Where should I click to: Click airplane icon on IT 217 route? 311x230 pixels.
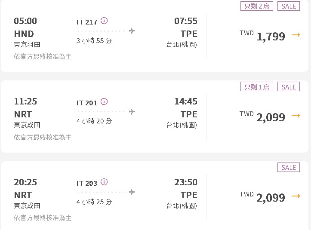click(x=132, y=31)
